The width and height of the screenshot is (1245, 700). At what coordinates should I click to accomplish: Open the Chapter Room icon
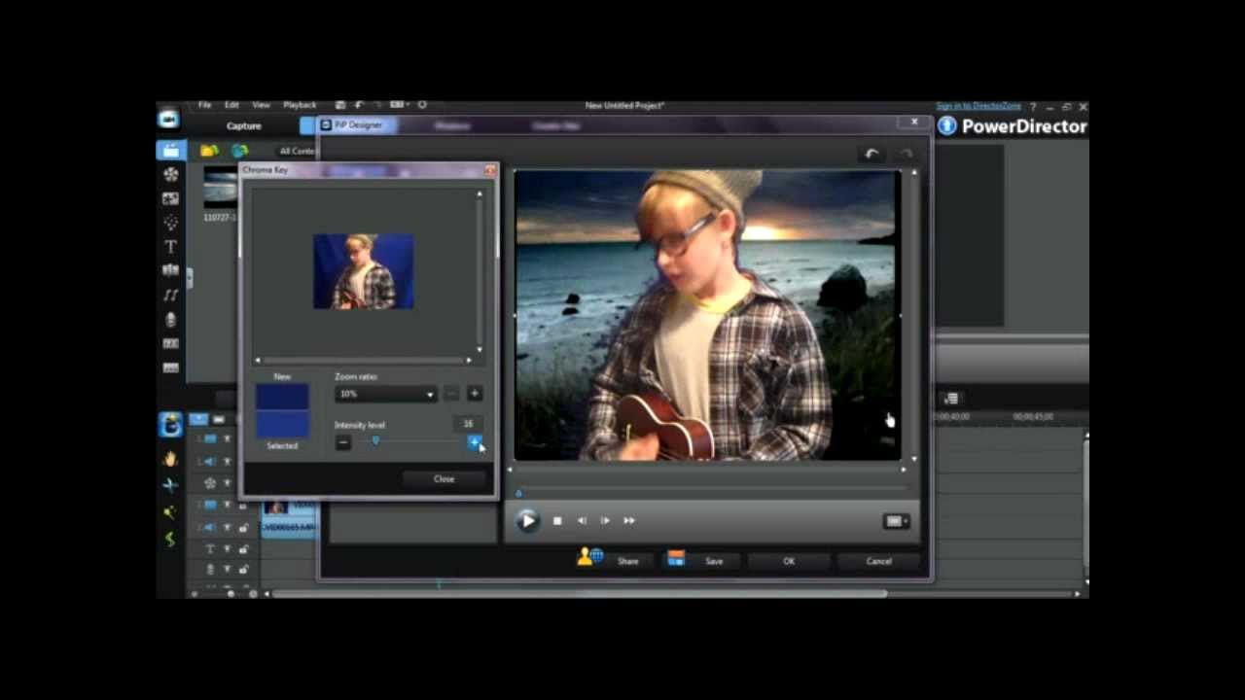(x=171, y=343)
